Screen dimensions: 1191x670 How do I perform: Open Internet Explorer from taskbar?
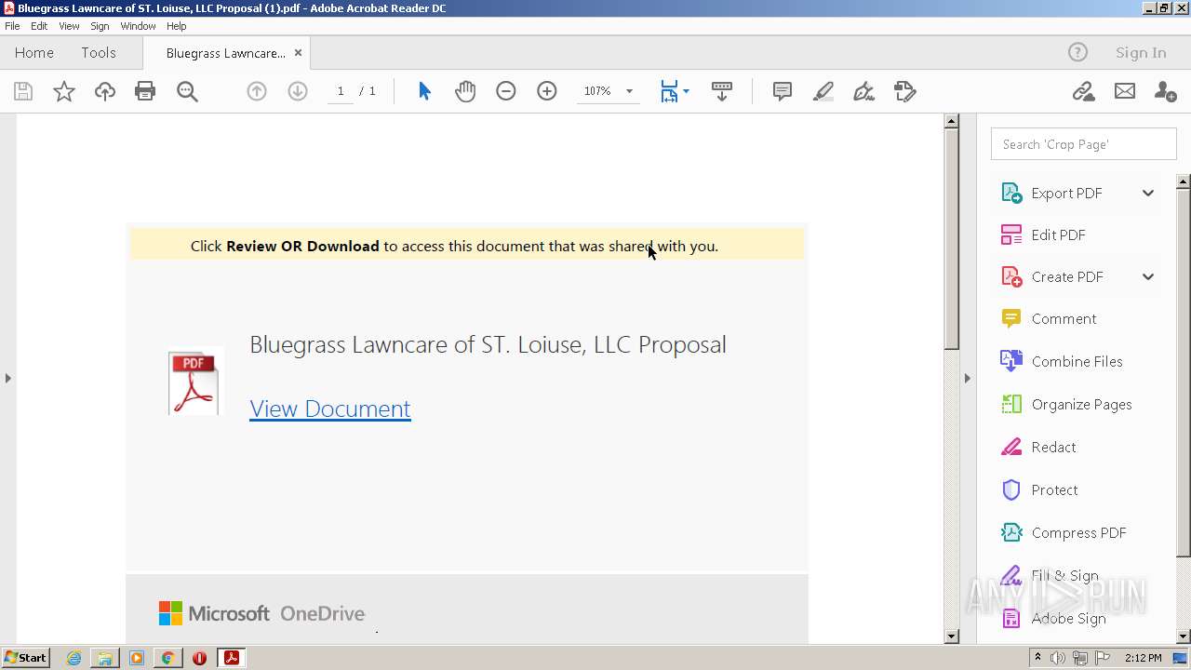tap(74, 658)
